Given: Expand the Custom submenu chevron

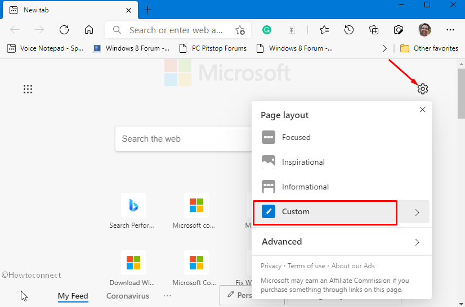Looking at the screenshot, I should [x=417, y=213].
